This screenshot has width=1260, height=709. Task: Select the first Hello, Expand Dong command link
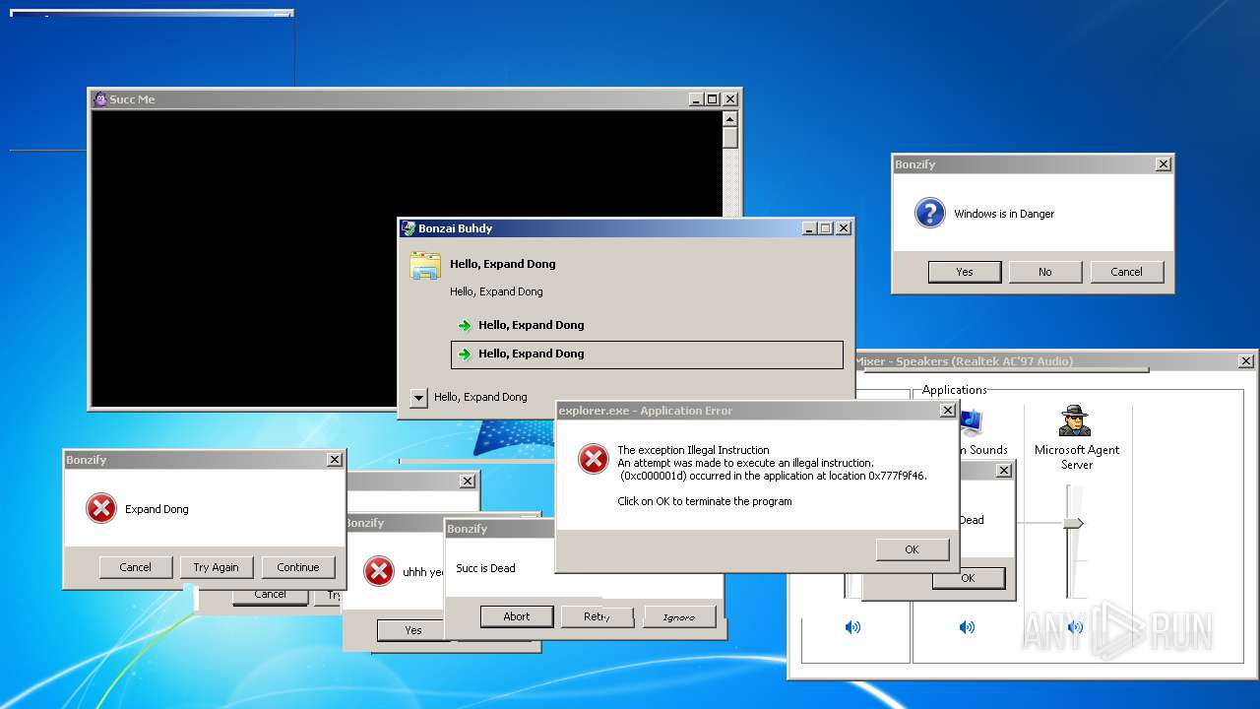(x=647, y=326)
